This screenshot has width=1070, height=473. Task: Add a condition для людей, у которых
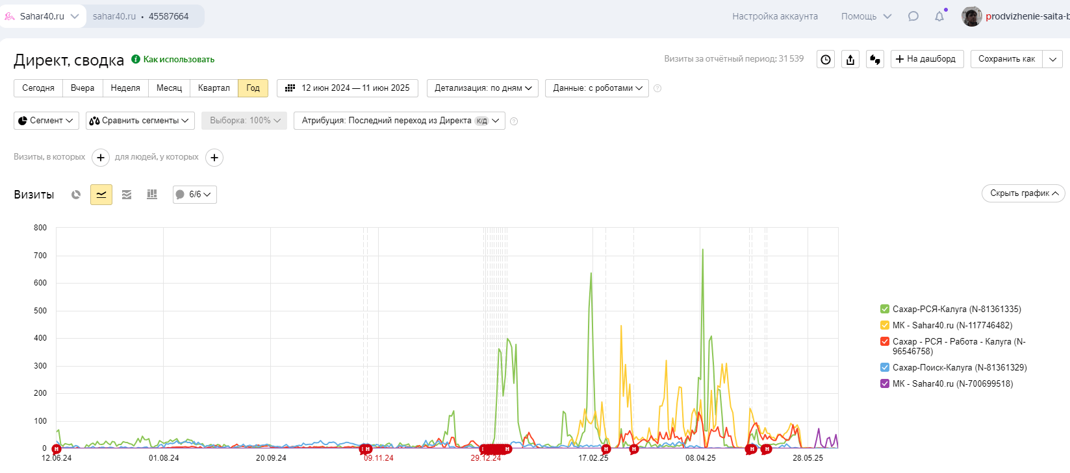(214, 158)
